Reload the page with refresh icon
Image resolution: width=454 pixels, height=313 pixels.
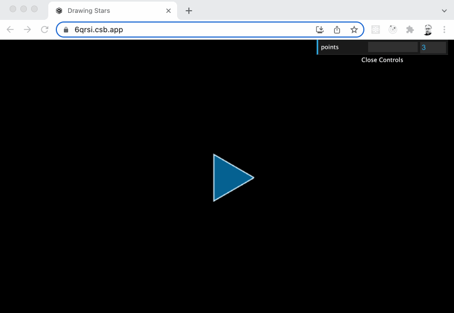point(45,30)
